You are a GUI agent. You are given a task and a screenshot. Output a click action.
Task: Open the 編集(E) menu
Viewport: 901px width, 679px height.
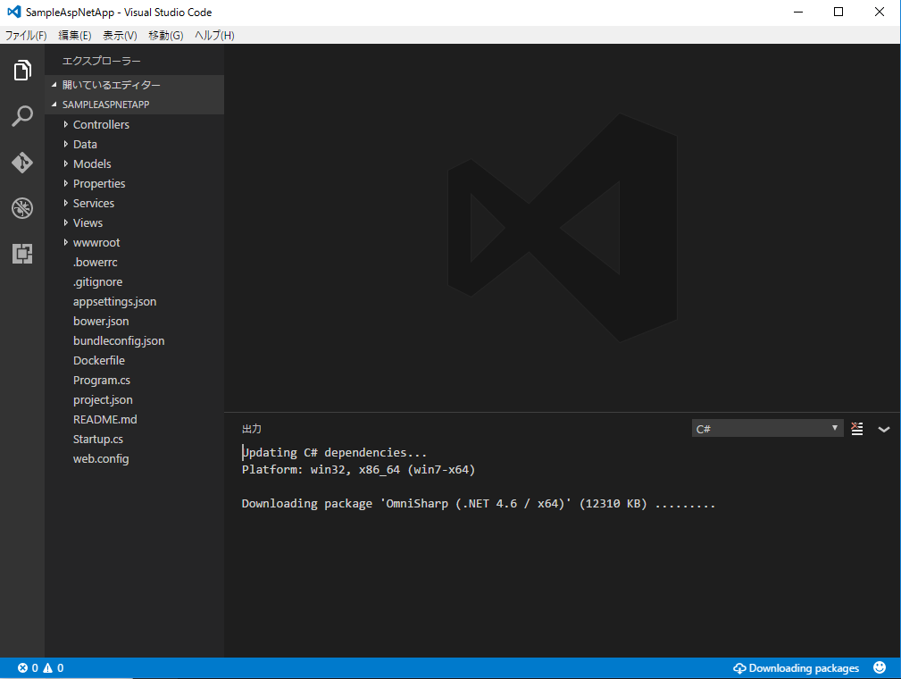click(75, 36)
